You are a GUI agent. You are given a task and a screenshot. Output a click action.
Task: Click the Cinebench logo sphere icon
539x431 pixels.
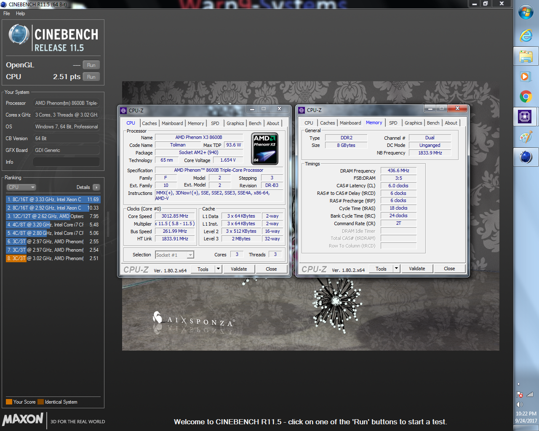point(19,35)
